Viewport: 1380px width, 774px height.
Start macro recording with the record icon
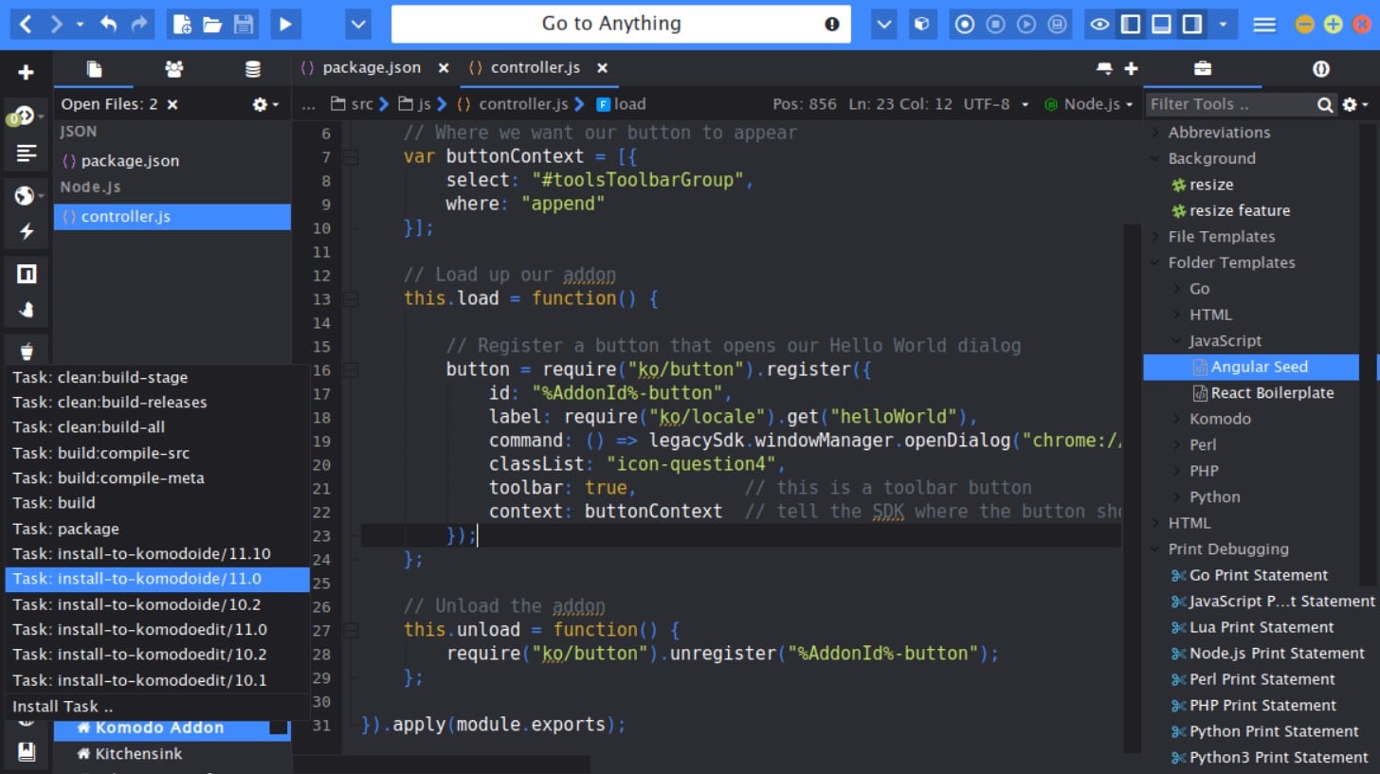tap(965, 25)
